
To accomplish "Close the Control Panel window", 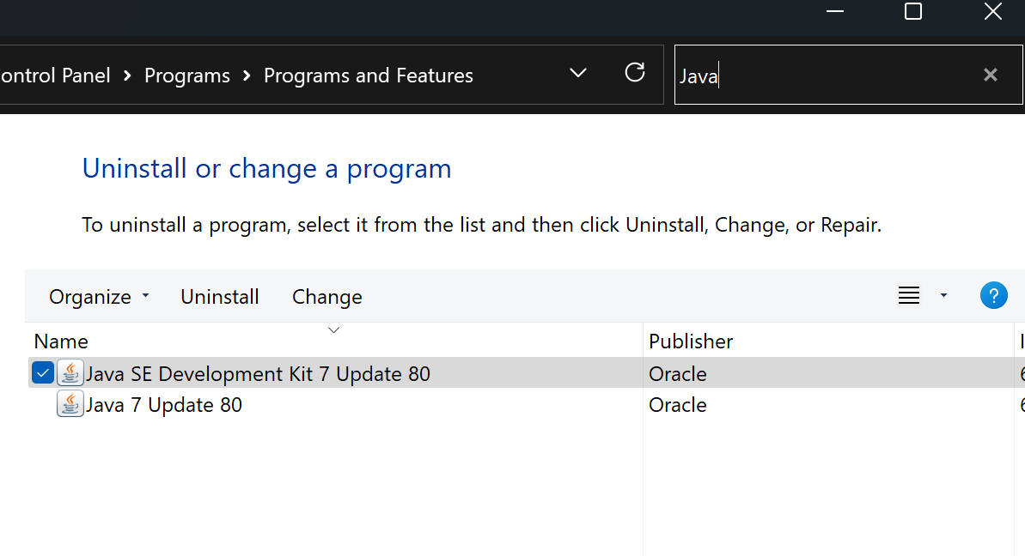I will tap(993, 11).
